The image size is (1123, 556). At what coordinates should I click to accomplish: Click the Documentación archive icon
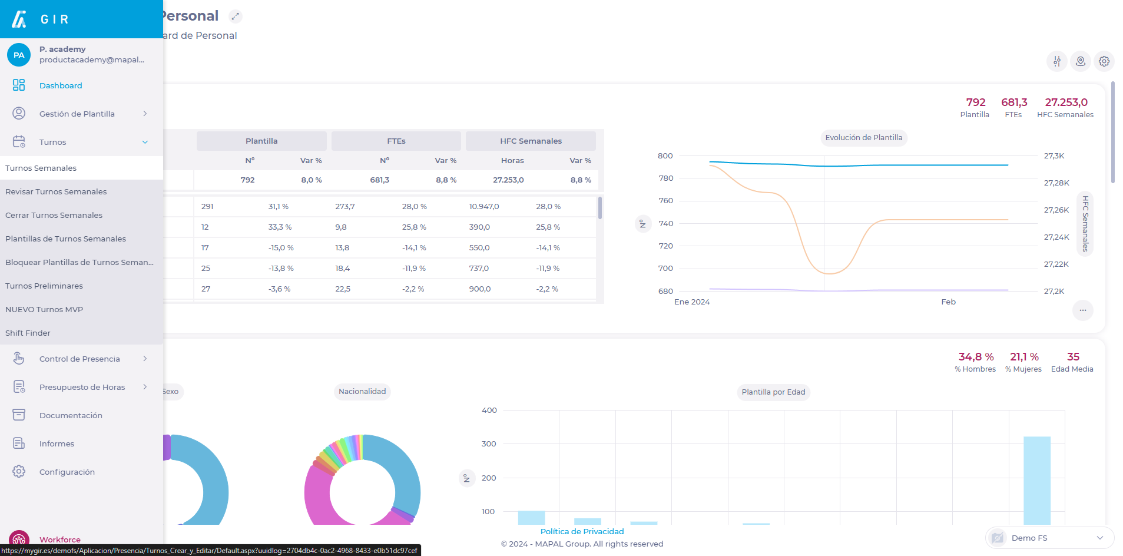[x=19, y=415]
